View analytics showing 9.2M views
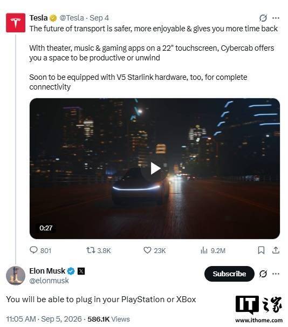Image resolution: width=288 pixels, height=327 pixels. click(213, 250)
